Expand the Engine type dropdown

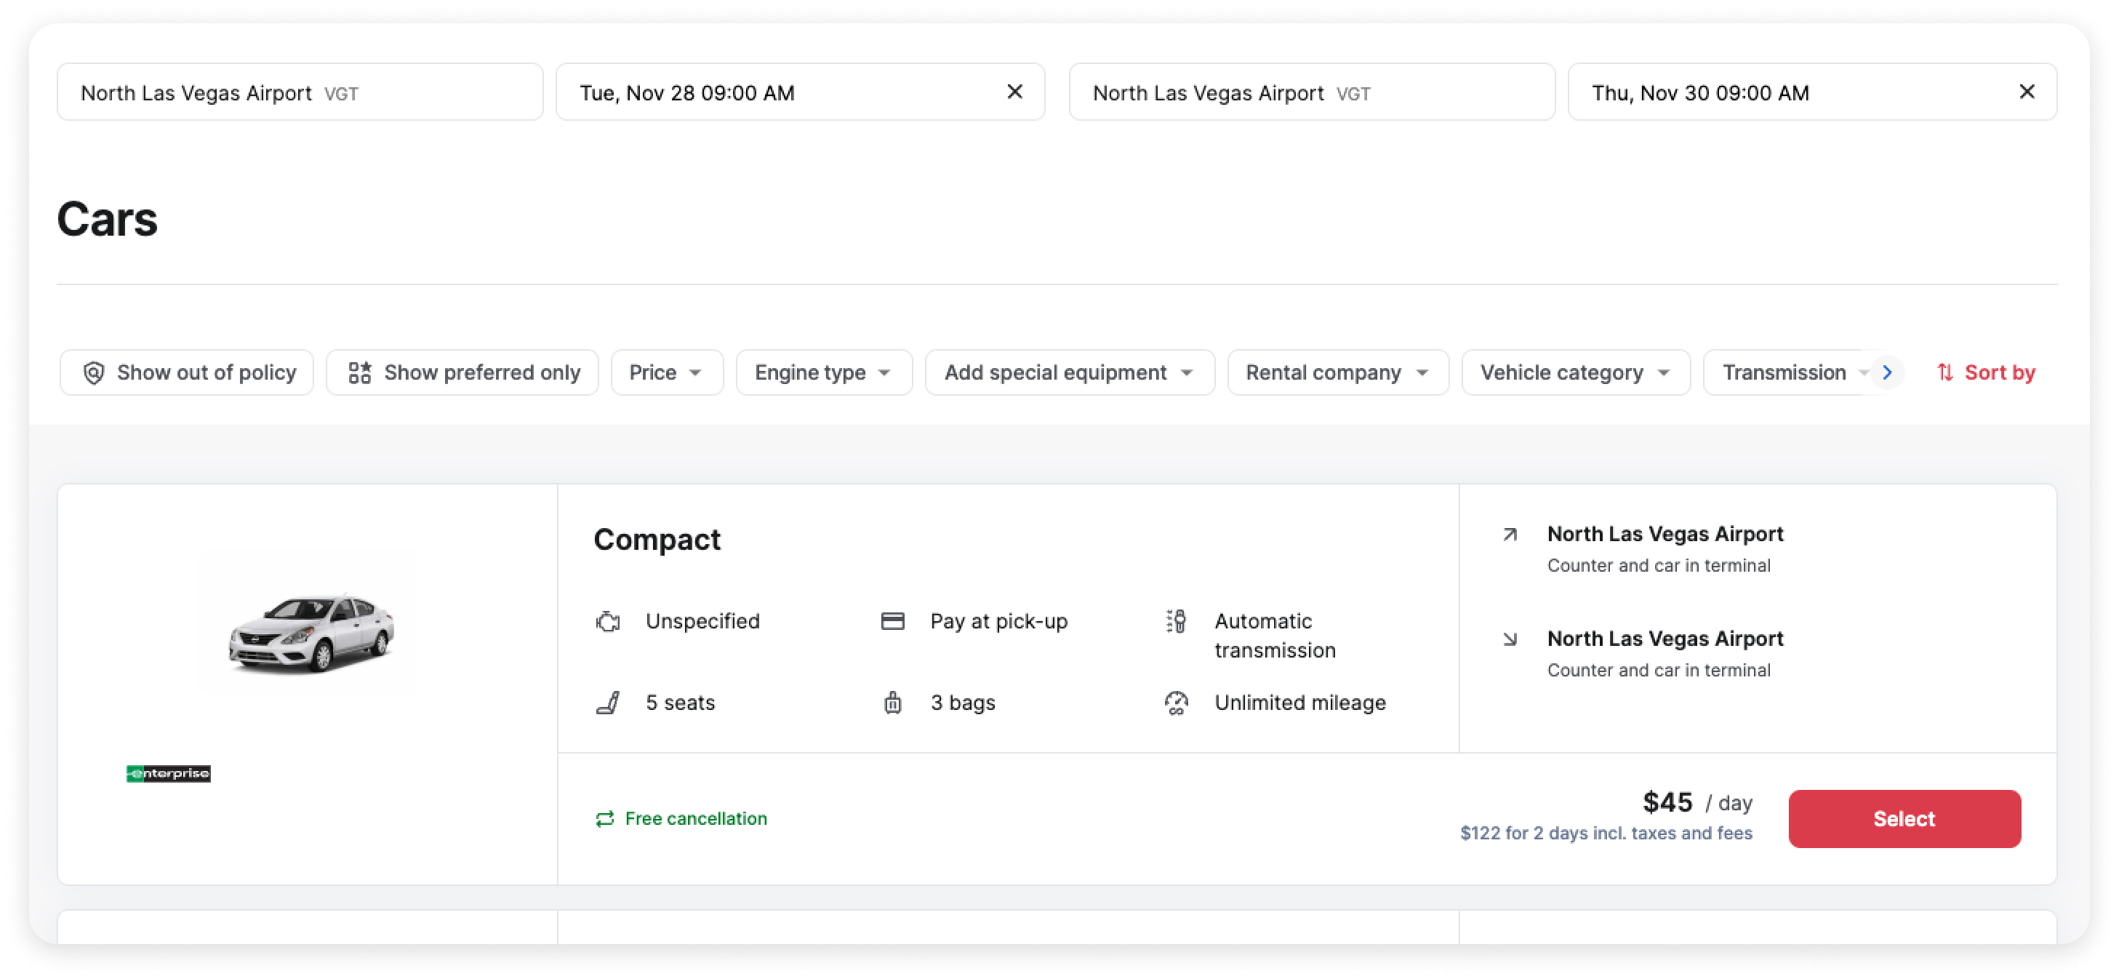coord(823,372)
